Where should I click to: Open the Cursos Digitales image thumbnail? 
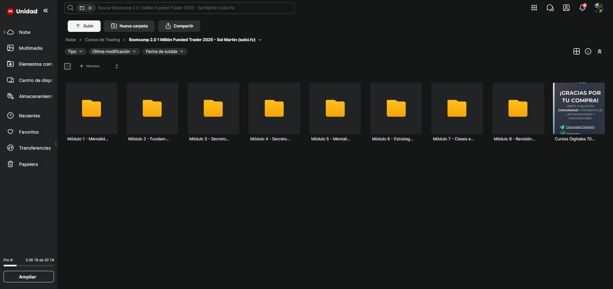point(579,108)
